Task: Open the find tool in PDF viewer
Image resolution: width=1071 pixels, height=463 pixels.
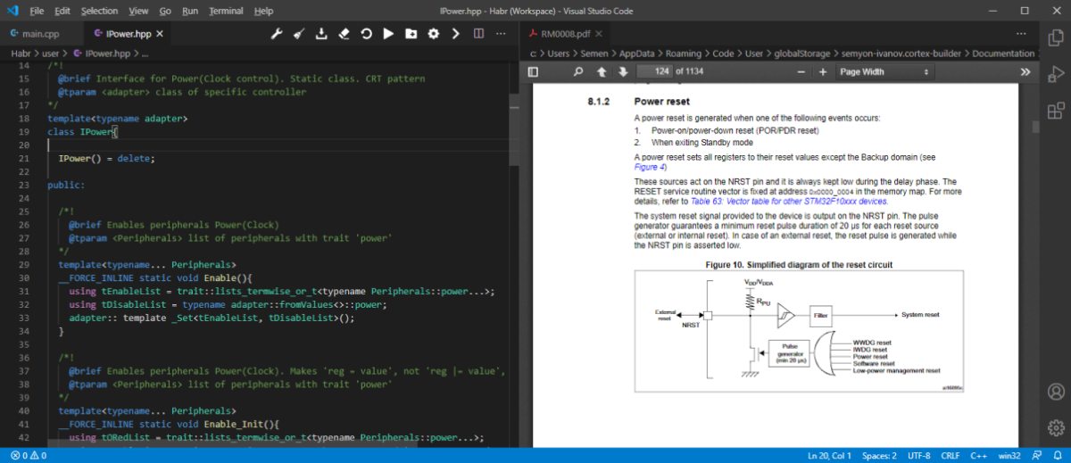Action: 577,71
